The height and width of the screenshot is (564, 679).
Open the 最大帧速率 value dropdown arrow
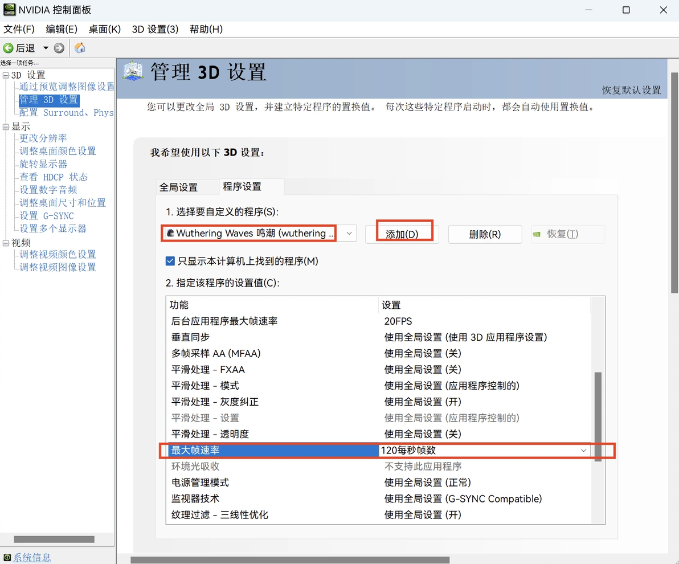point(583,451)
